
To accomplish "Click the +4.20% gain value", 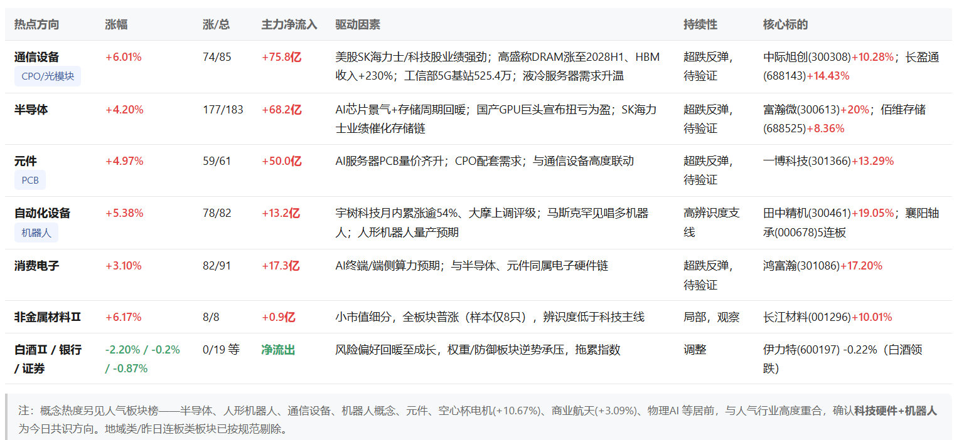I will coord(124,110).
